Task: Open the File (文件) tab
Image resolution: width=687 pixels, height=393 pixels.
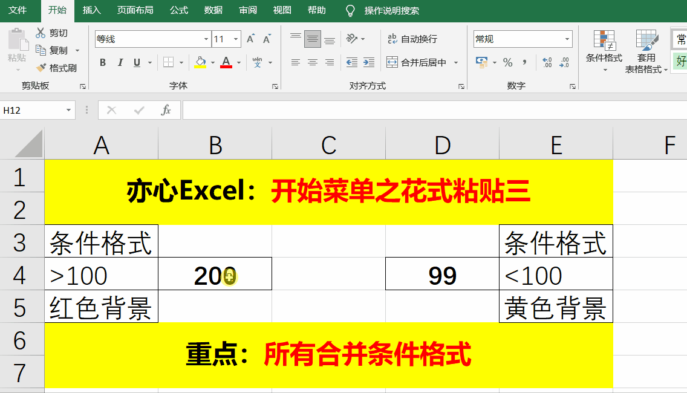Action: [18, 10]
